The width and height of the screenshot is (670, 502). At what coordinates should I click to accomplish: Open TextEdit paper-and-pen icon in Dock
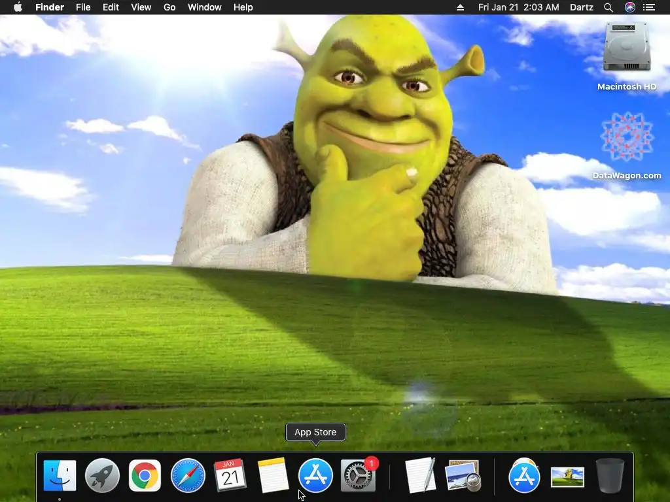421,475
